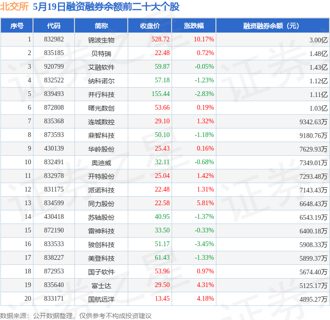Click the 涨跌幅 column header
Image resolution: width=330 pixels, height=320 pixels.
coord(194,25)
